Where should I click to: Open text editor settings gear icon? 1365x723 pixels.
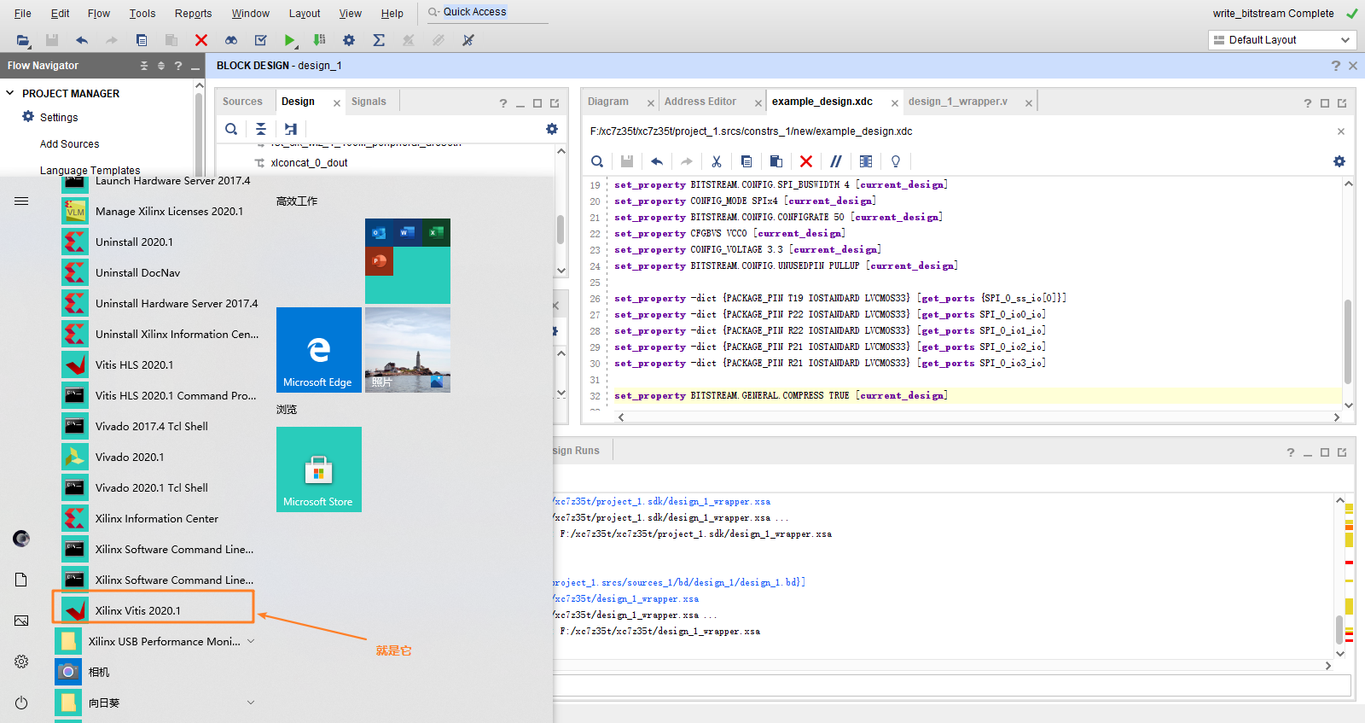pyautogui.click(x=1339, y=161)
